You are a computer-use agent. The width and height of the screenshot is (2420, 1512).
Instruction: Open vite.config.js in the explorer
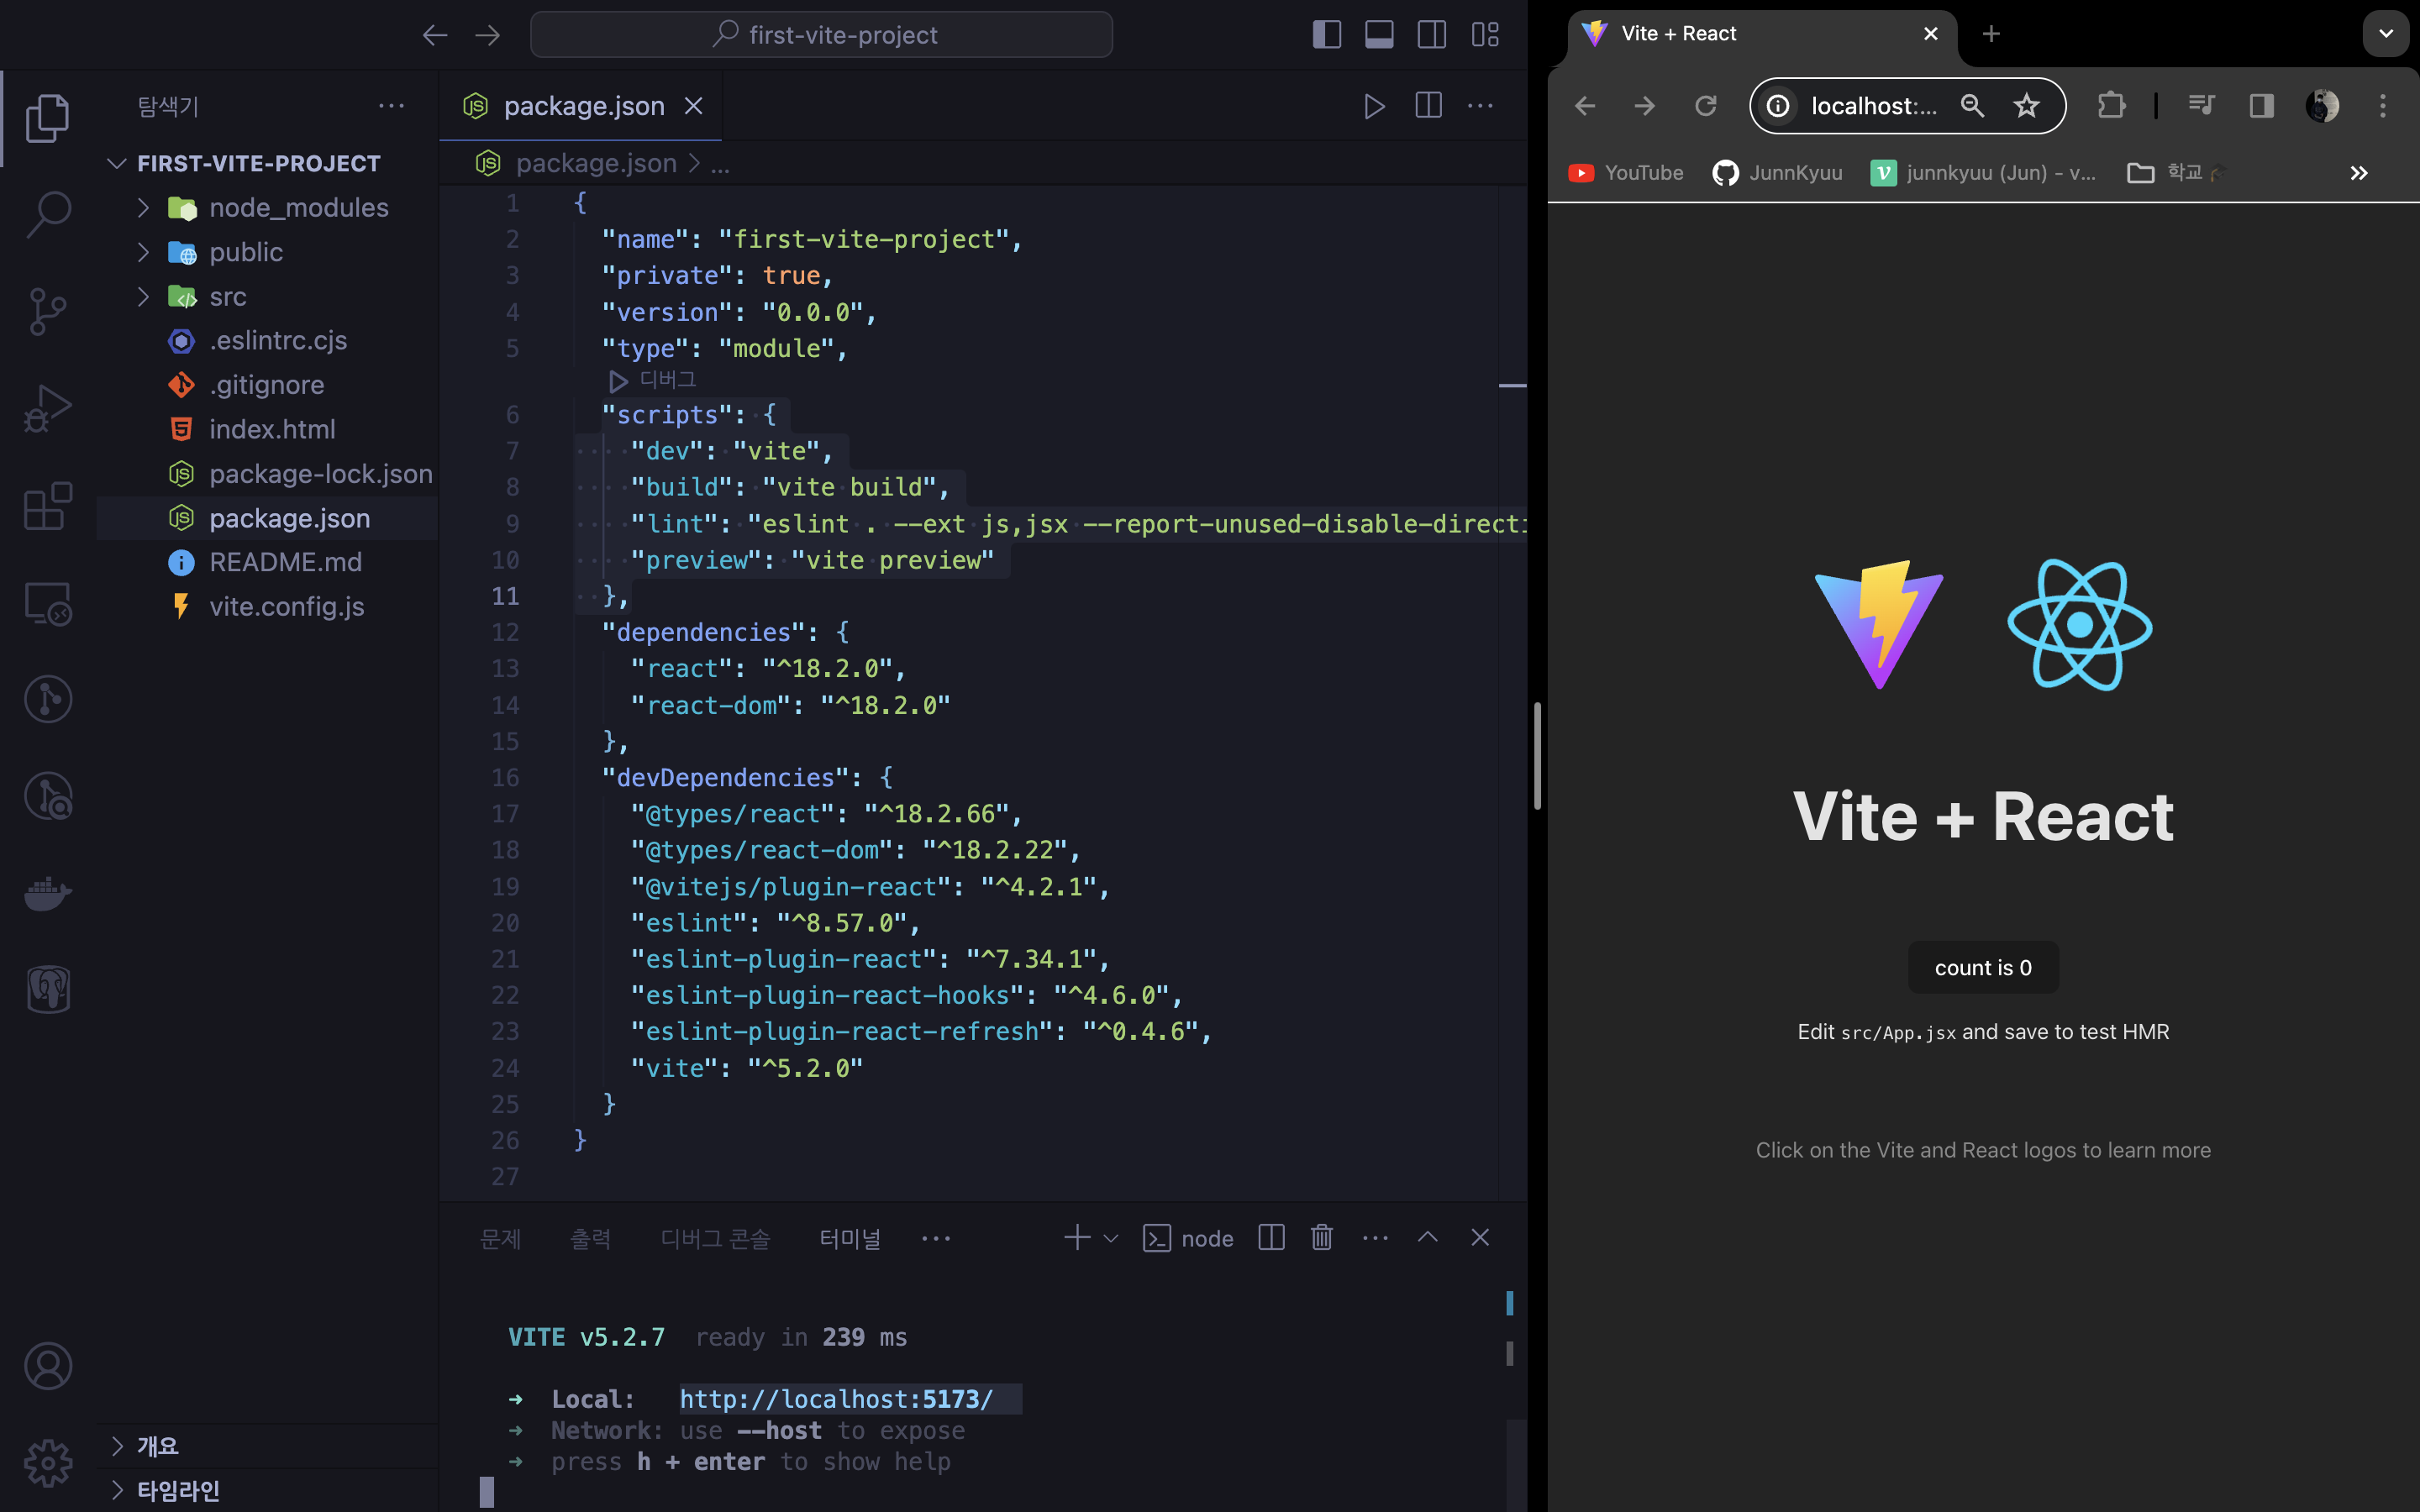click(x=286, y=607)
